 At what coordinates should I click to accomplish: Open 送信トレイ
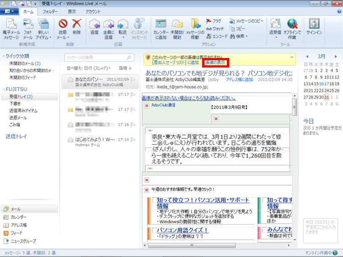coord(16,136)
